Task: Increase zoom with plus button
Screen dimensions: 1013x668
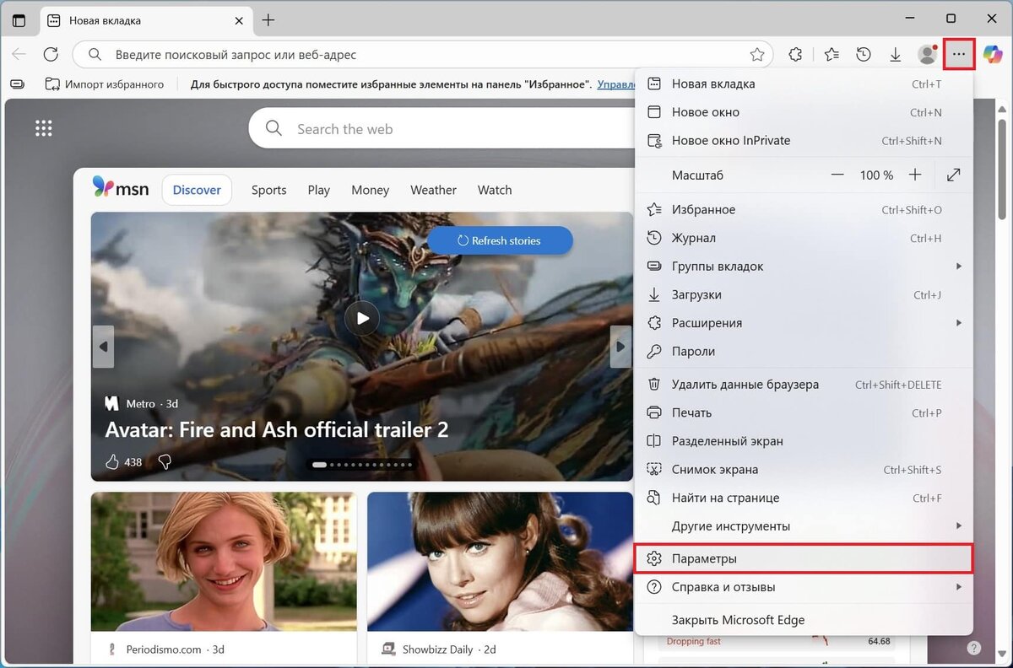Action: tap(915, 175)
